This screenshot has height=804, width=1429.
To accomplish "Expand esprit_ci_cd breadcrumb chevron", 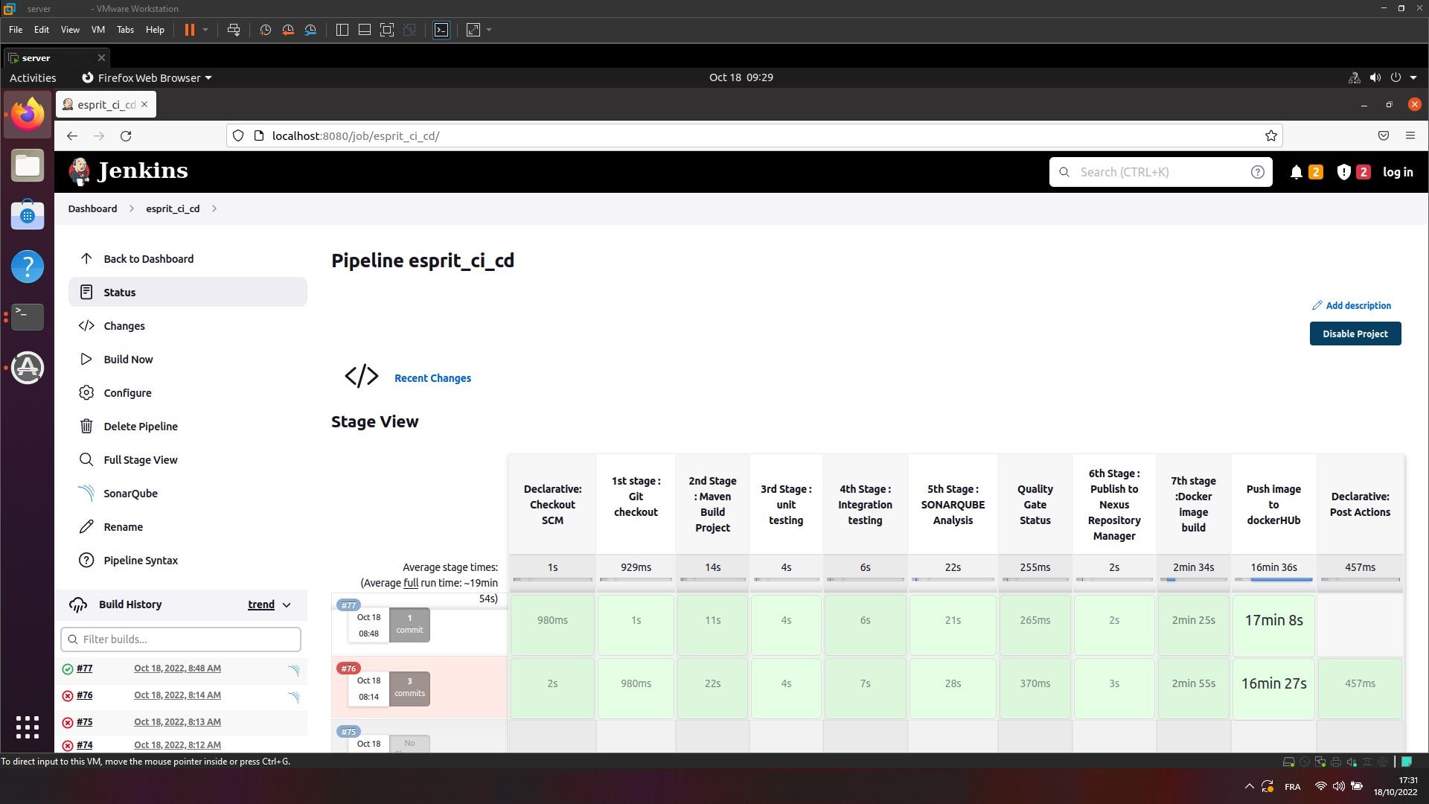I will [x=214, y=208].
